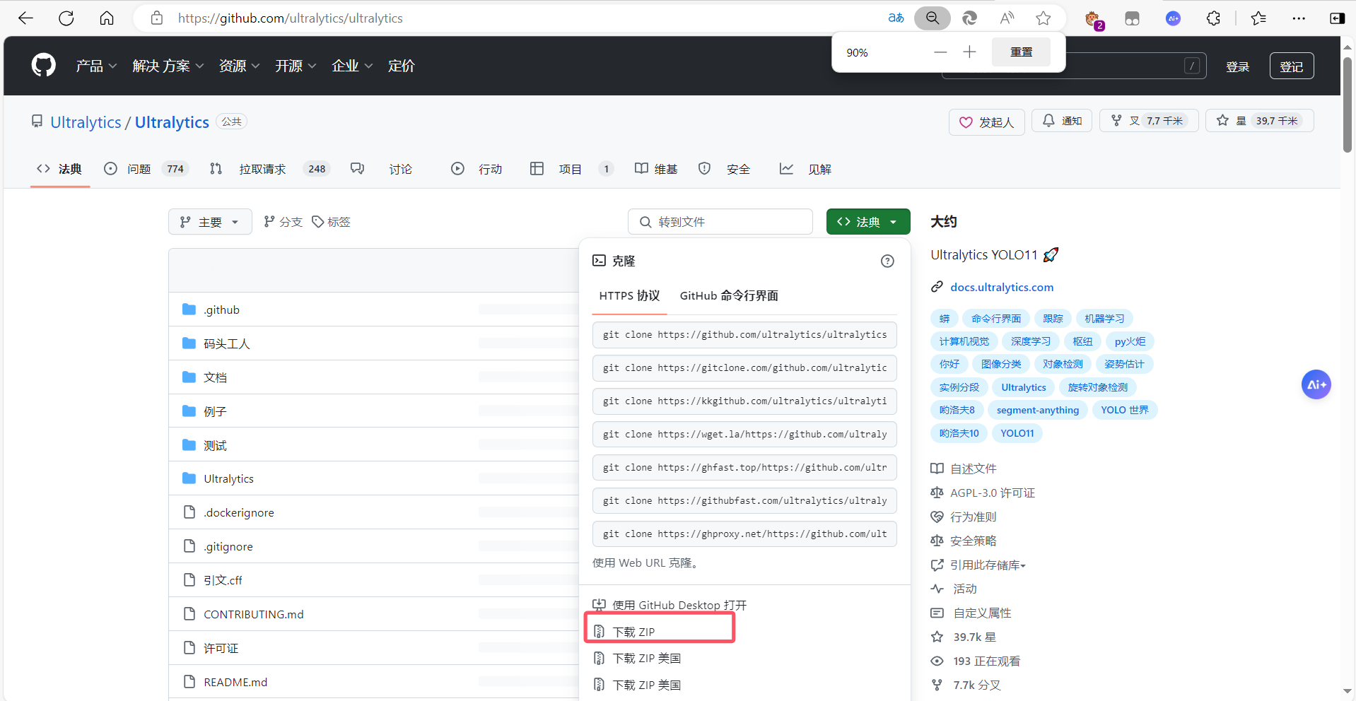Screen dimensions: 1356x701
Task: Open docs.ultralytics.com link
Action: pyautogui.click(x=1002, y=287)
